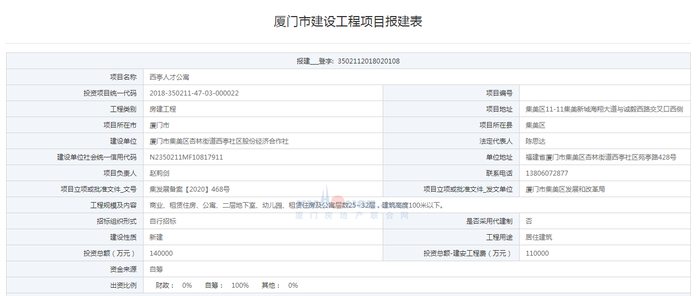Select 厦门市集美区发展和改革局 value
Viewport: 698px width, 296px height.
tap(565, 189)
